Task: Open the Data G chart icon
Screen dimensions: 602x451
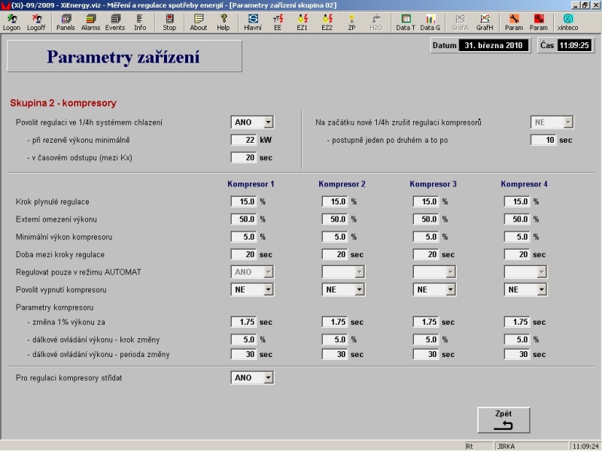Action: [x=430, y=23]
